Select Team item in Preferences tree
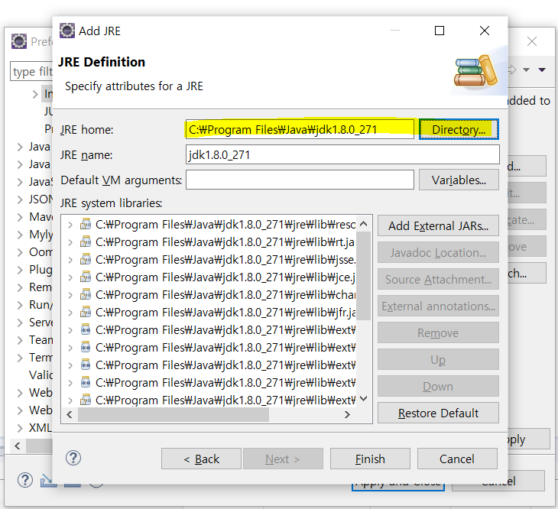This screenshot has width=558, height=509. point(41,339)
